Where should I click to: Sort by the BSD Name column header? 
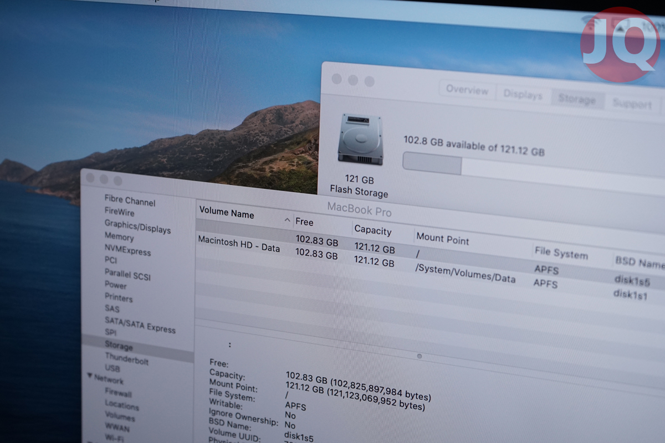pos(639,262)
